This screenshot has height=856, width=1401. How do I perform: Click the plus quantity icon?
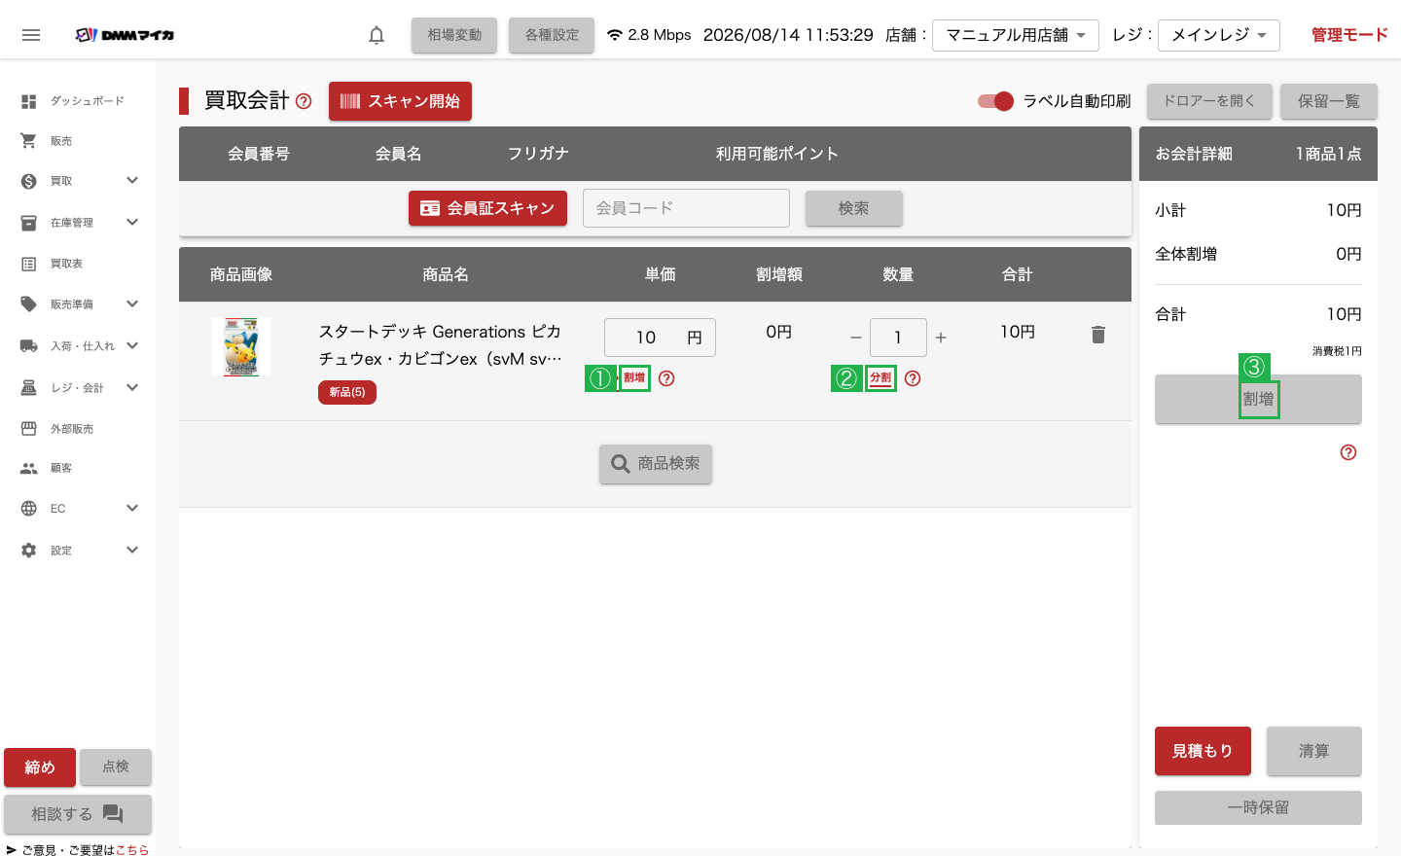click(x=941, y=338)
